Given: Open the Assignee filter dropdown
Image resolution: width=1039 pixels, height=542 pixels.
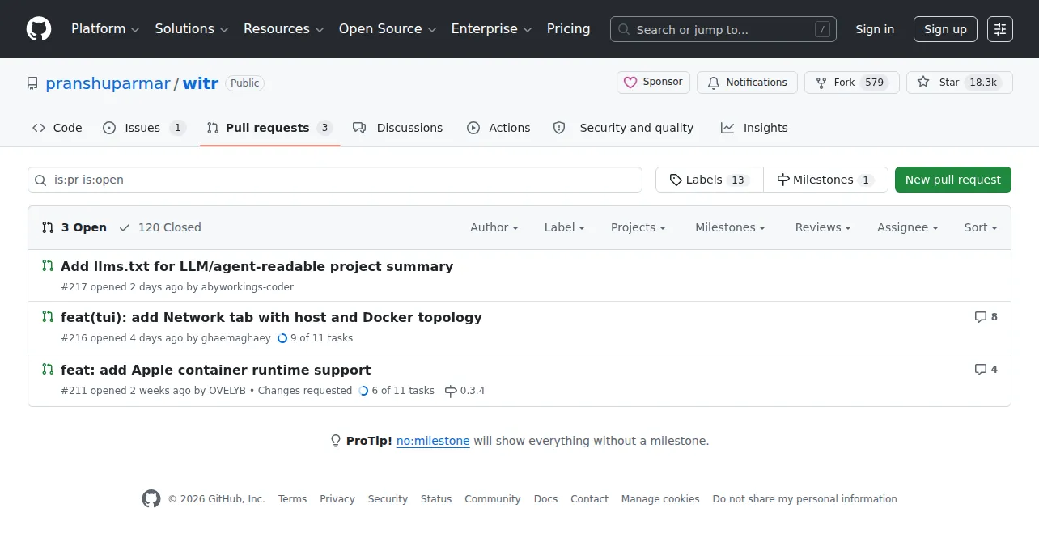Looking at the screenshot, I should click(908, 227).
